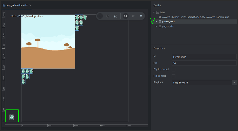Open the visibility filters icon

[x=141, y=16]
